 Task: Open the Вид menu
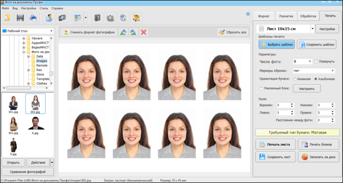[15, 8]
